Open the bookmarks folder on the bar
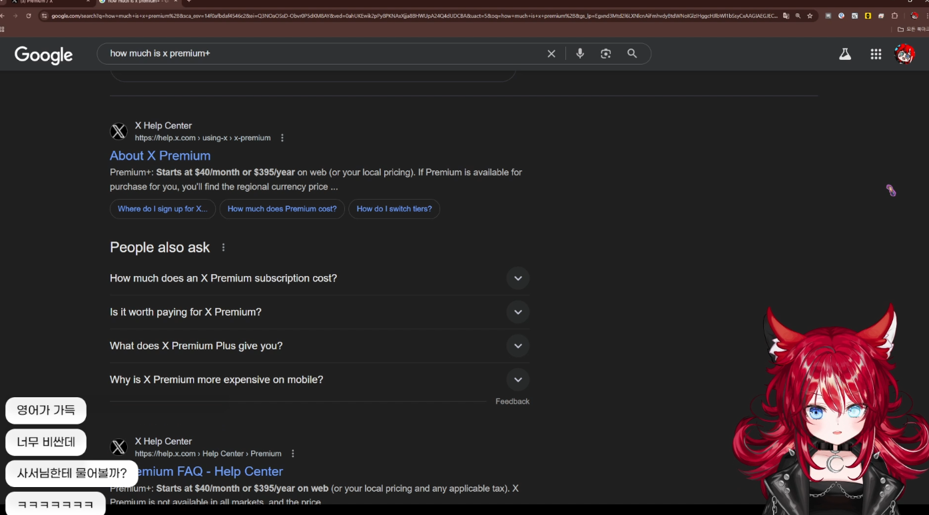The width and height of the screenshot is (929, 515). tap(912, 29)
